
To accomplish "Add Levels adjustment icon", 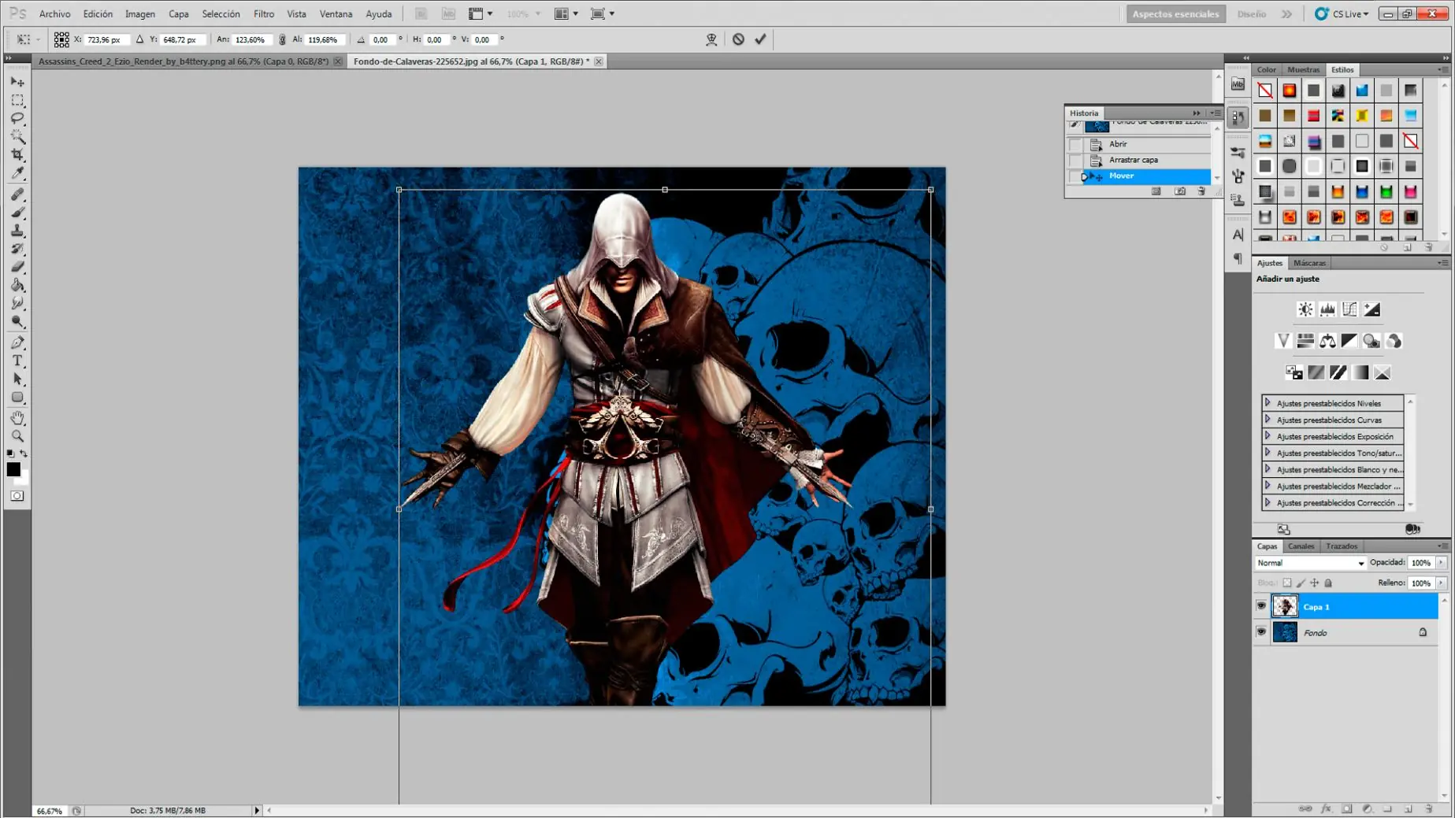I will pos(1327,309).
